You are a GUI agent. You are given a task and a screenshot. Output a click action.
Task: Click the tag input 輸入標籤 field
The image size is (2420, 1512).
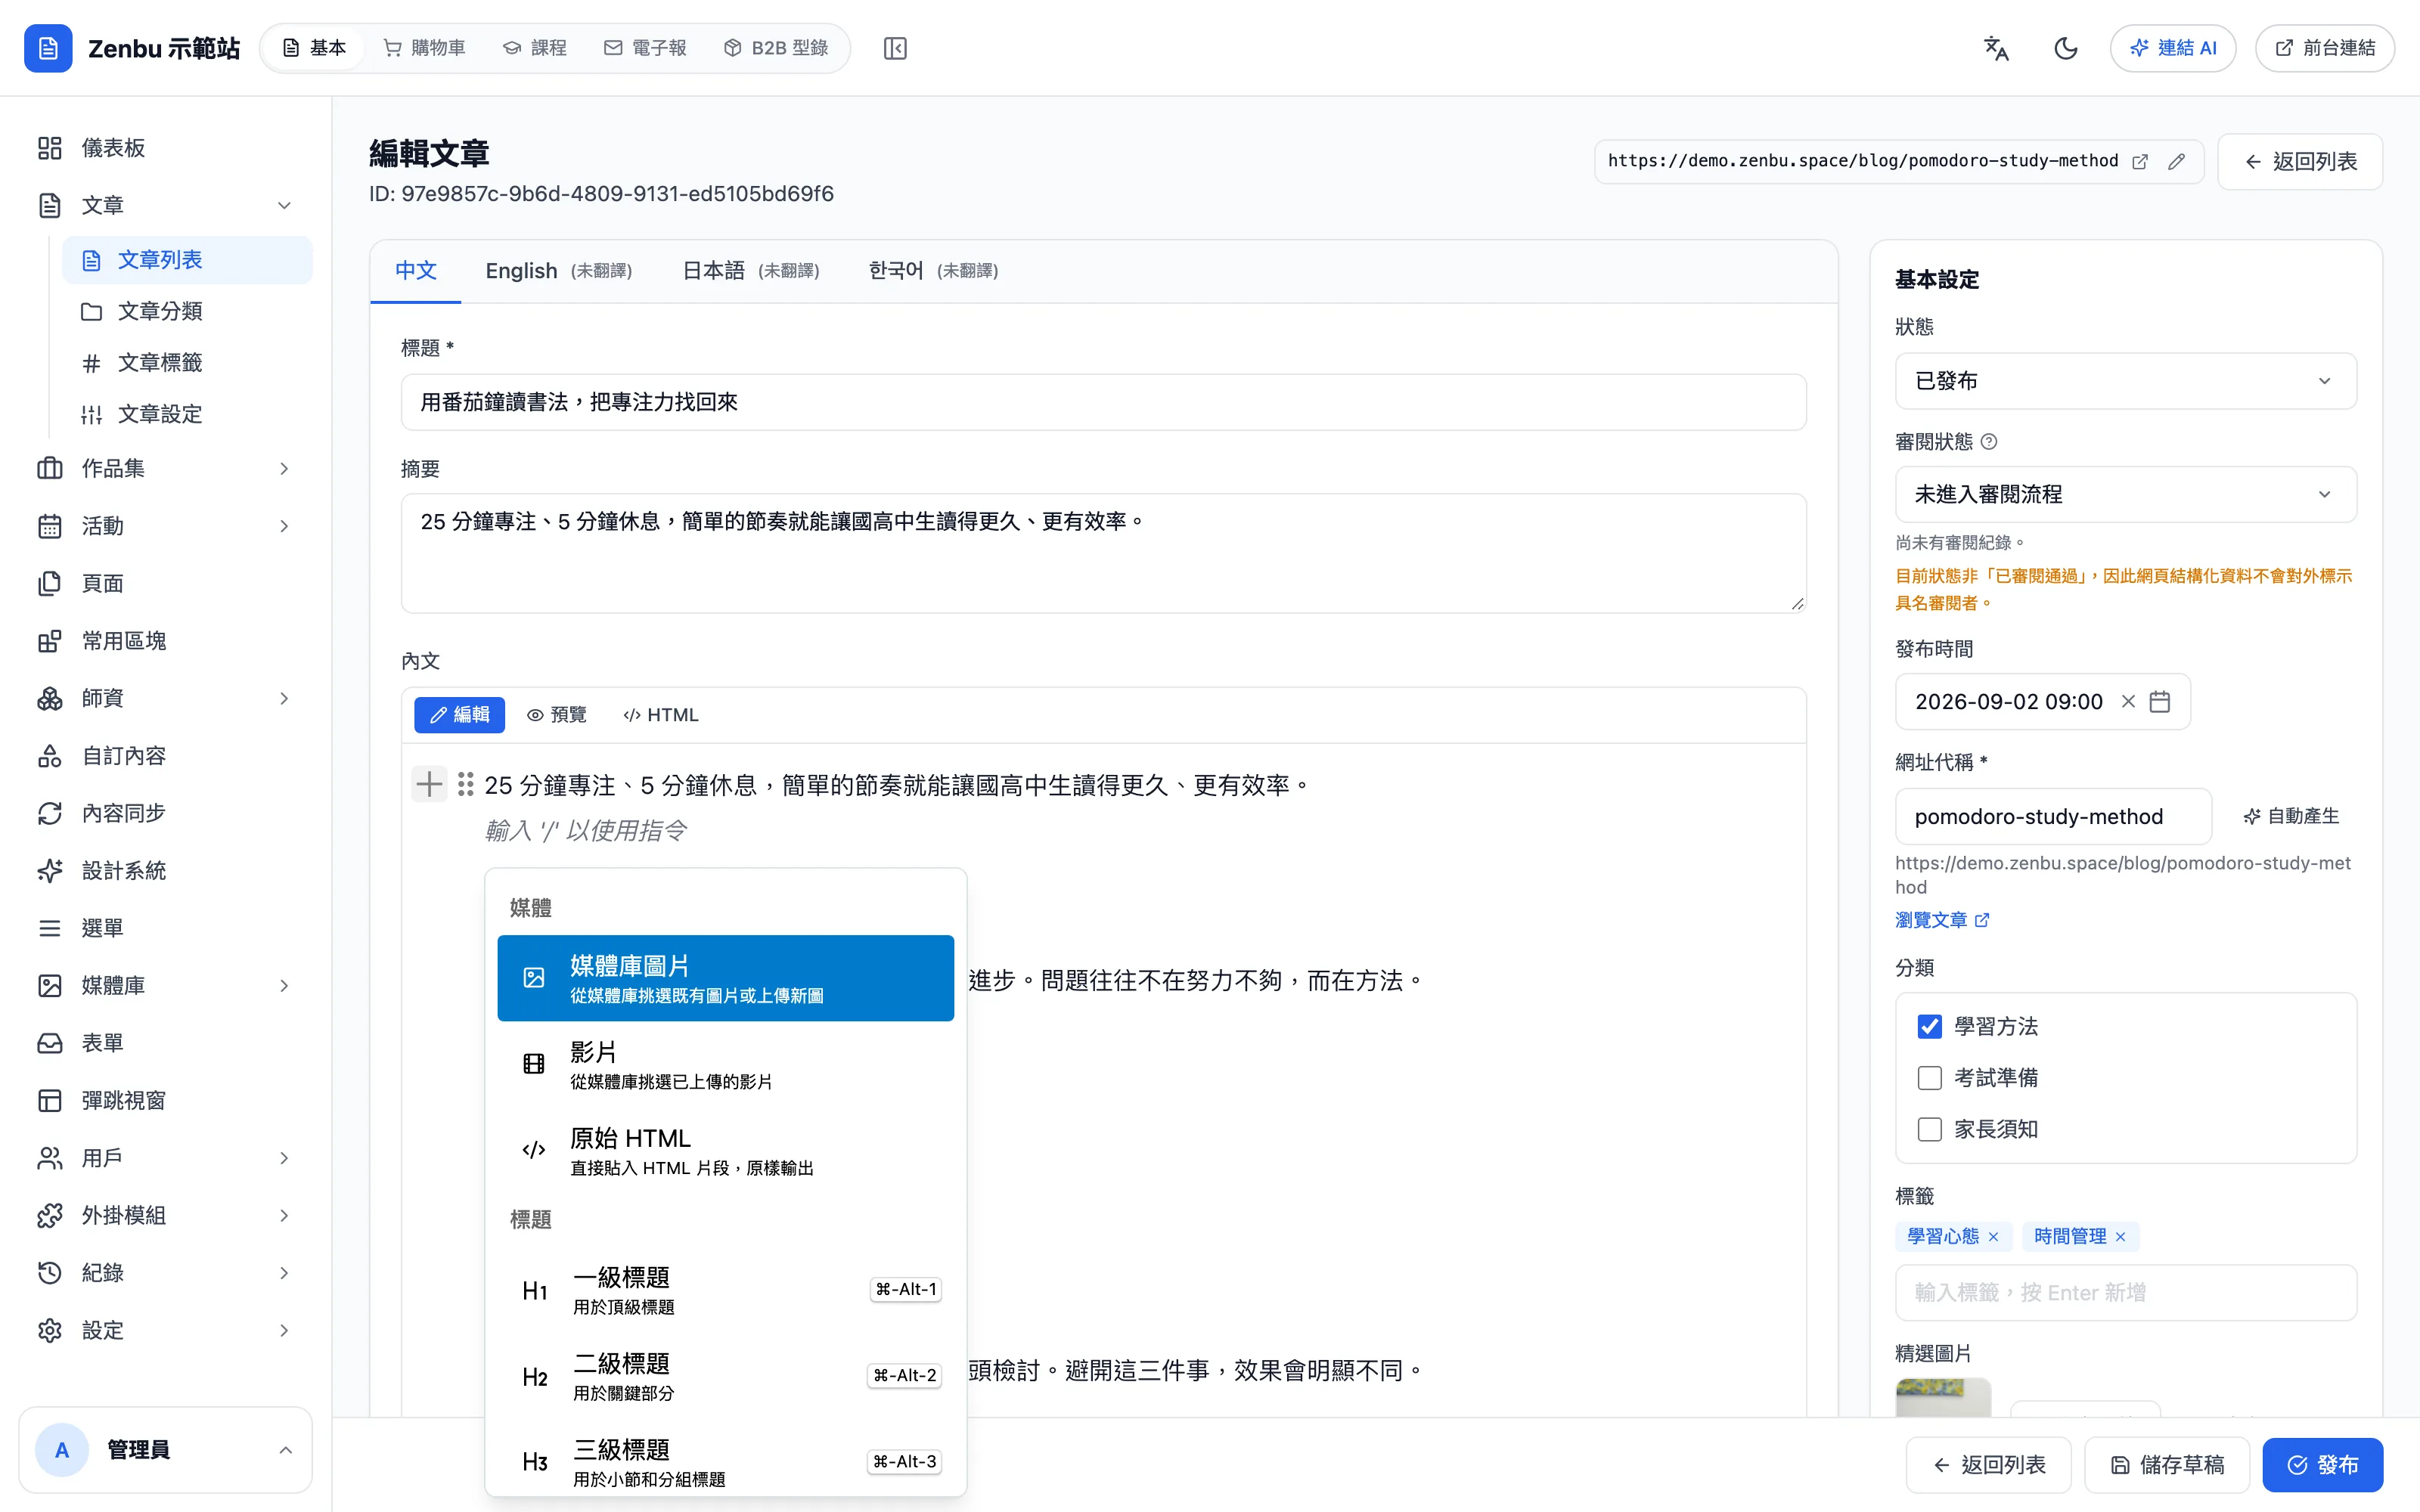tap(2125, 1293)
